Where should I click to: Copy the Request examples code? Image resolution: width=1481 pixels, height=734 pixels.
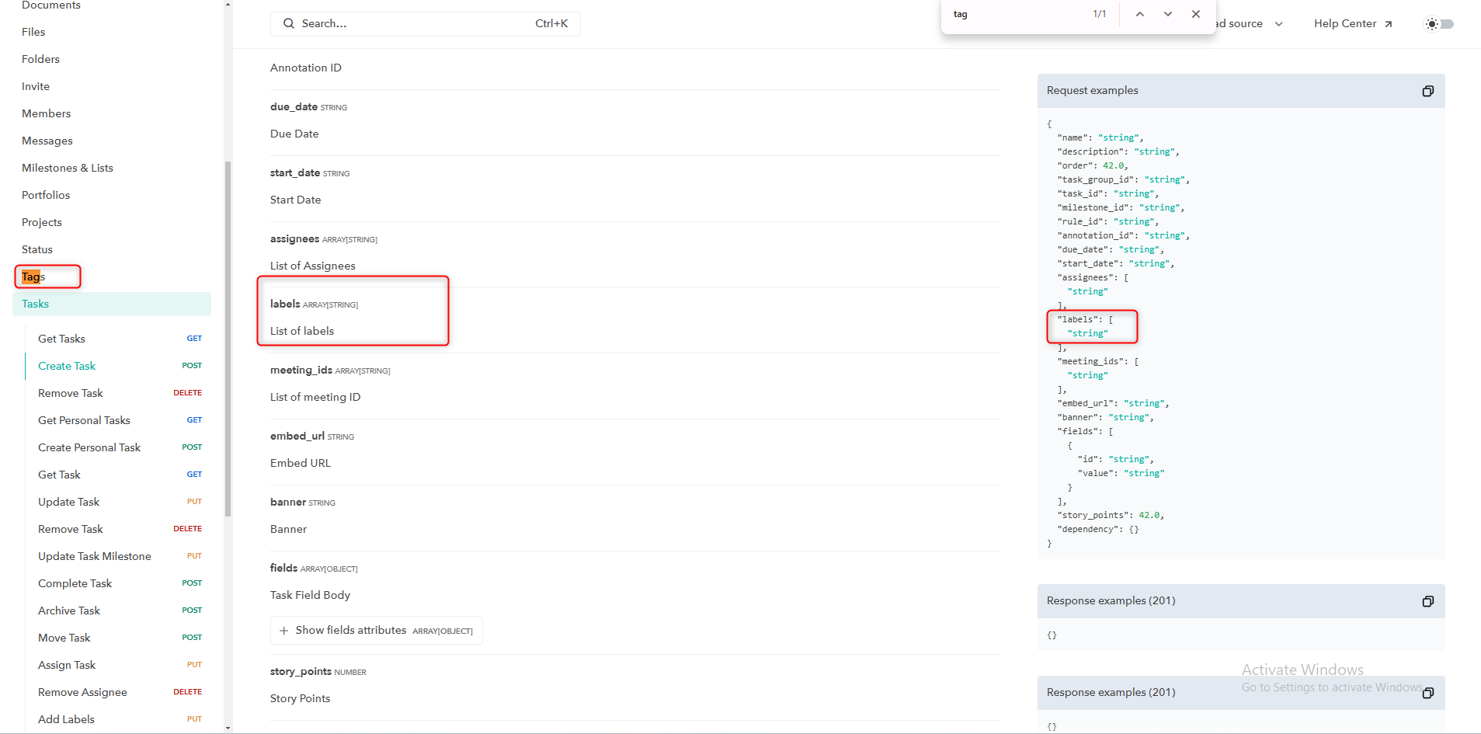(1427, 91)
